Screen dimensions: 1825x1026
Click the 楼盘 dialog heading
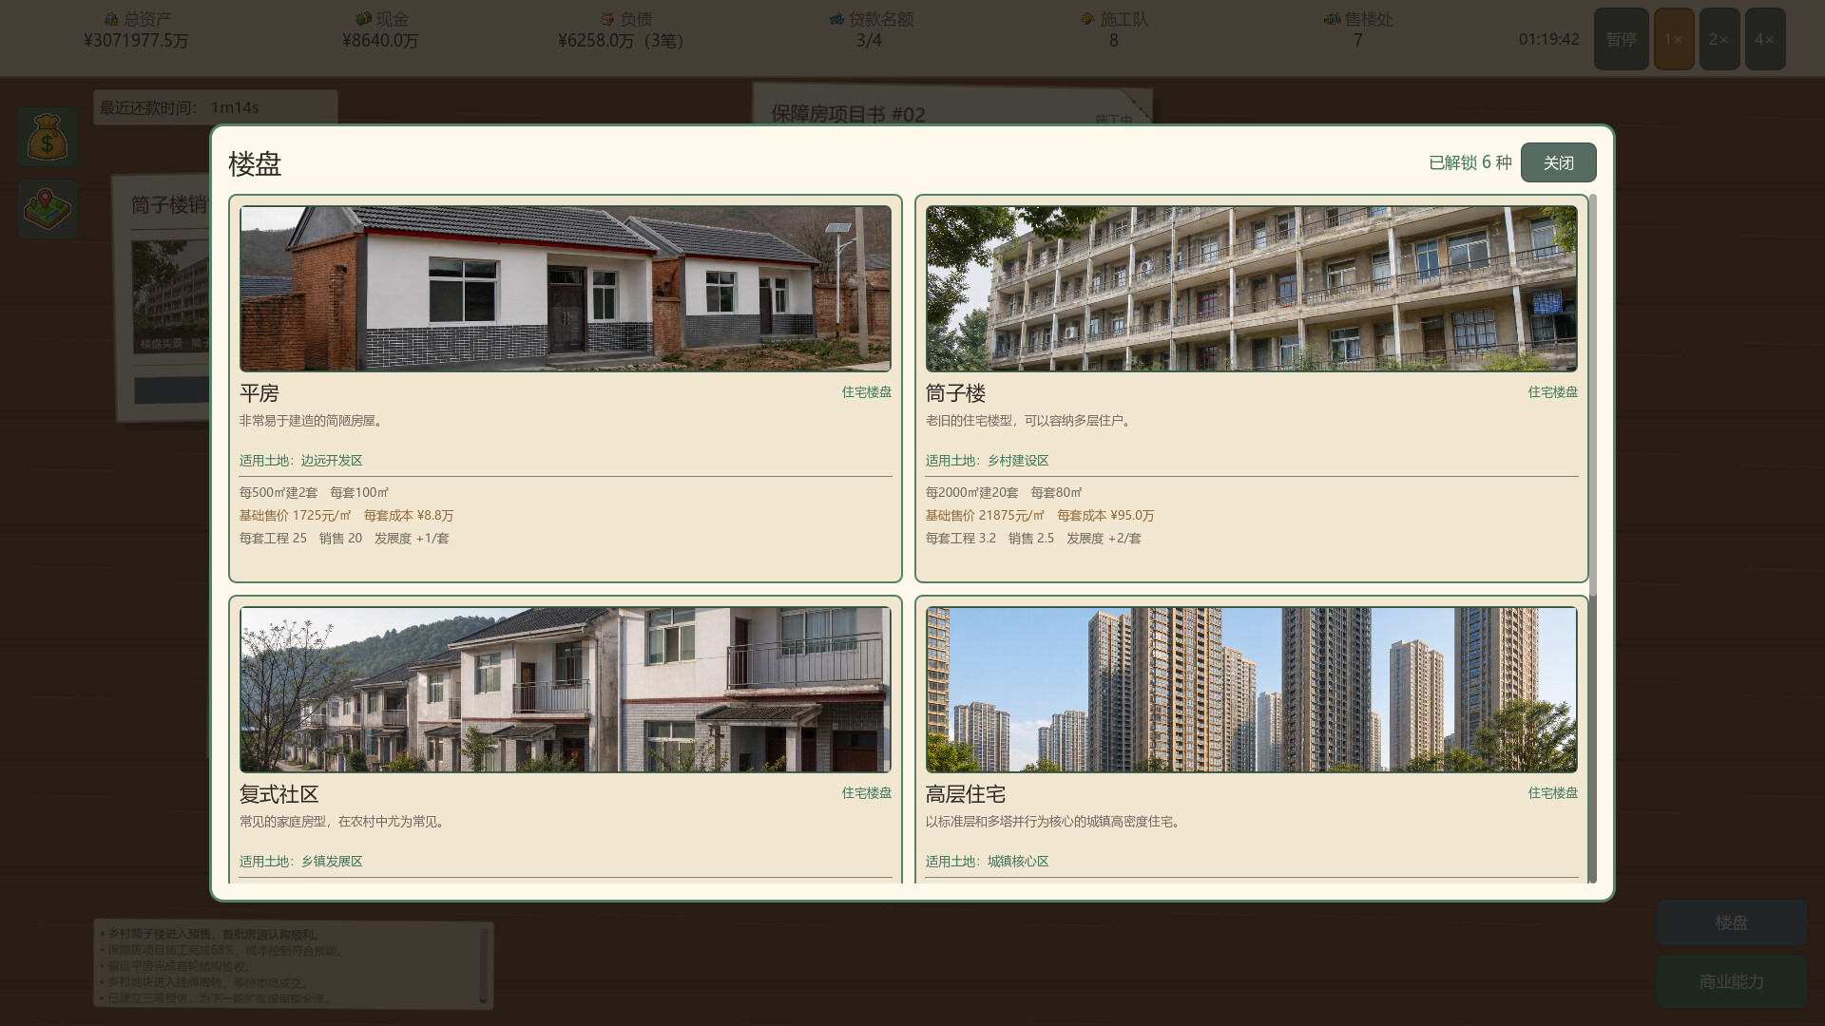pyautogui.click(x=255, y=163)
